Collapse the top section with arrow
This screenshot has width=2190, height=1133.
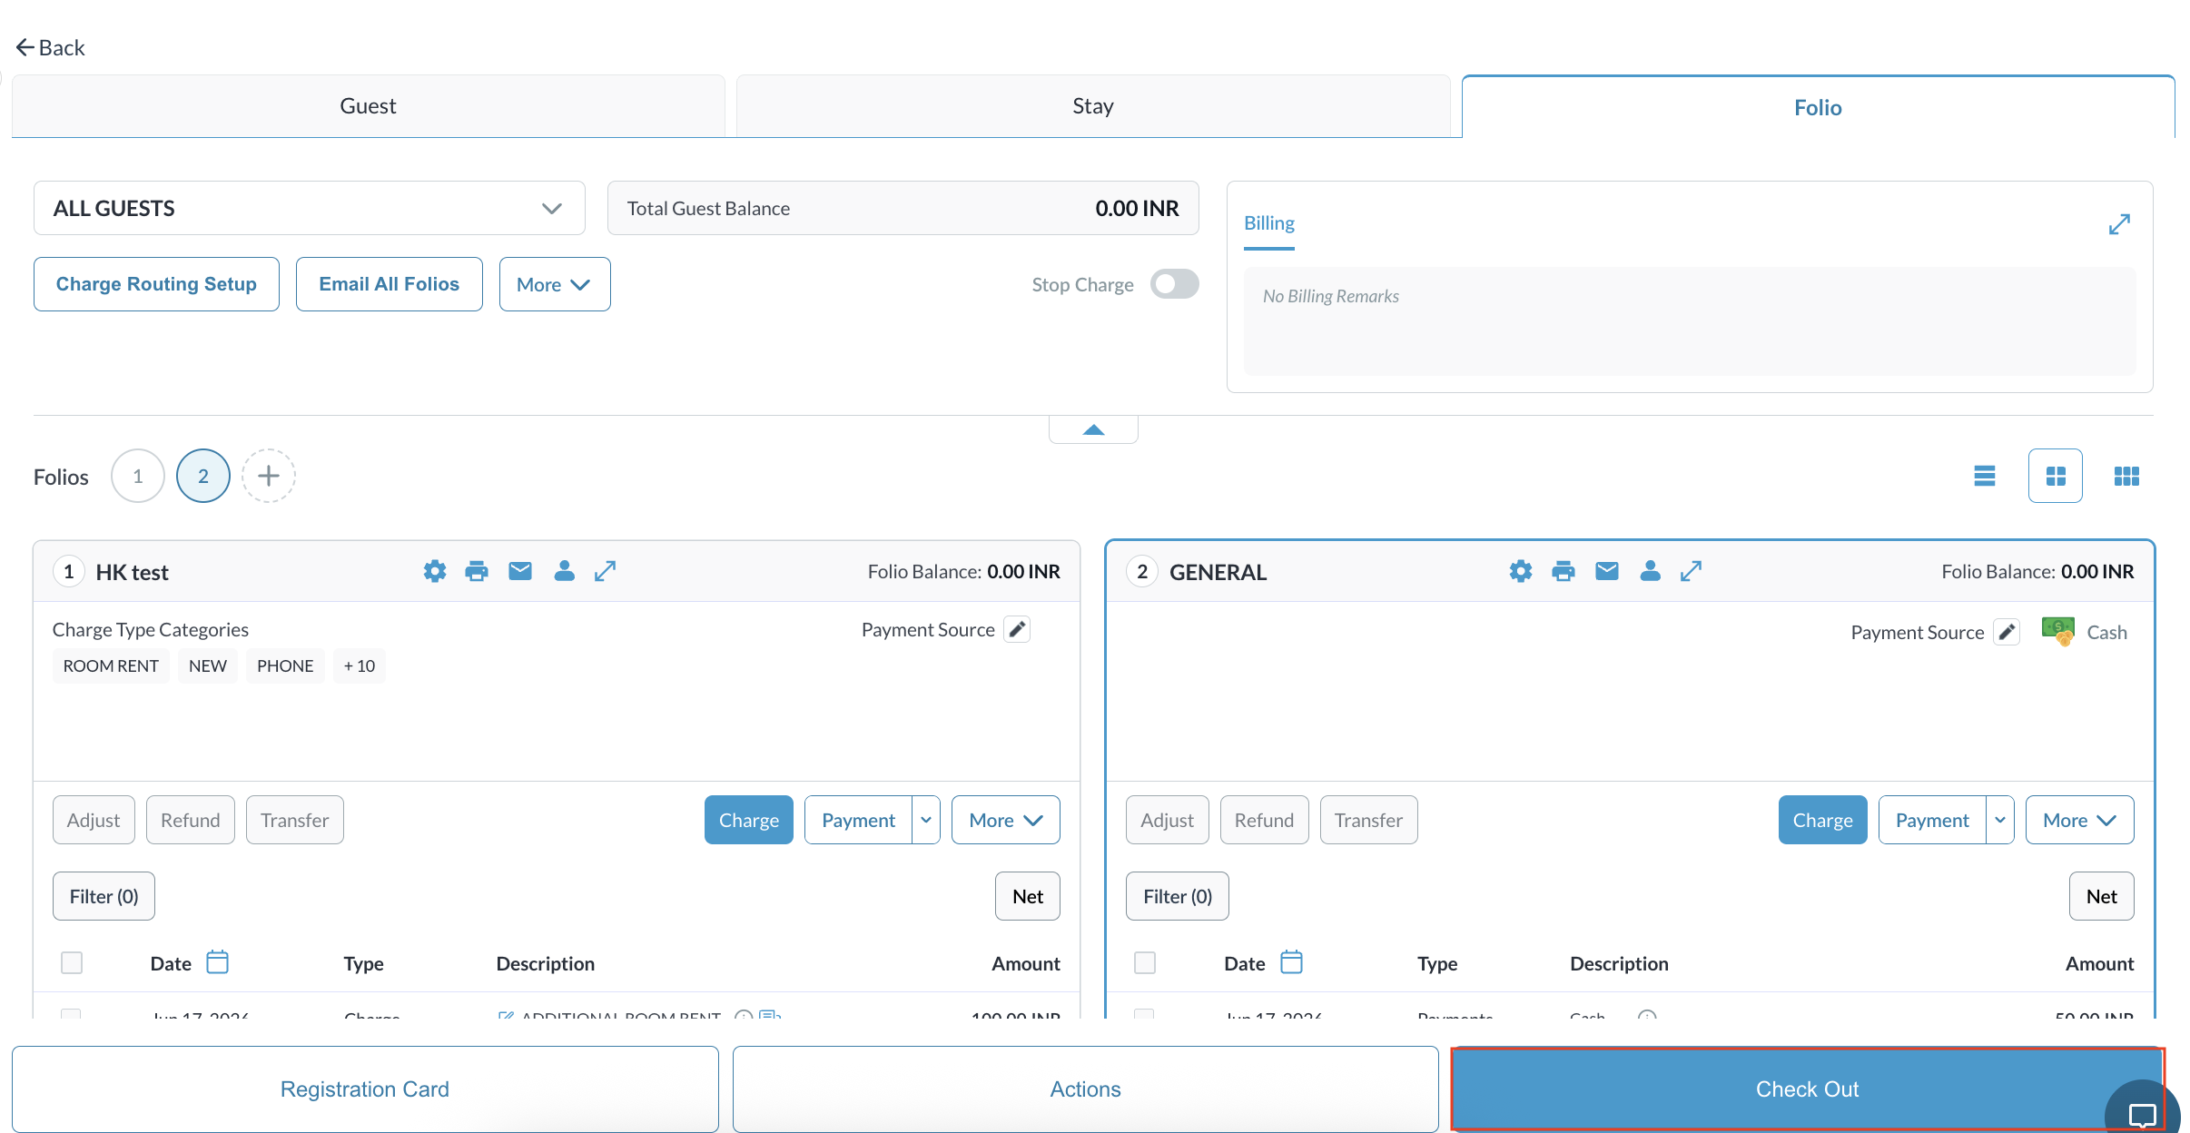(1093, 429)
